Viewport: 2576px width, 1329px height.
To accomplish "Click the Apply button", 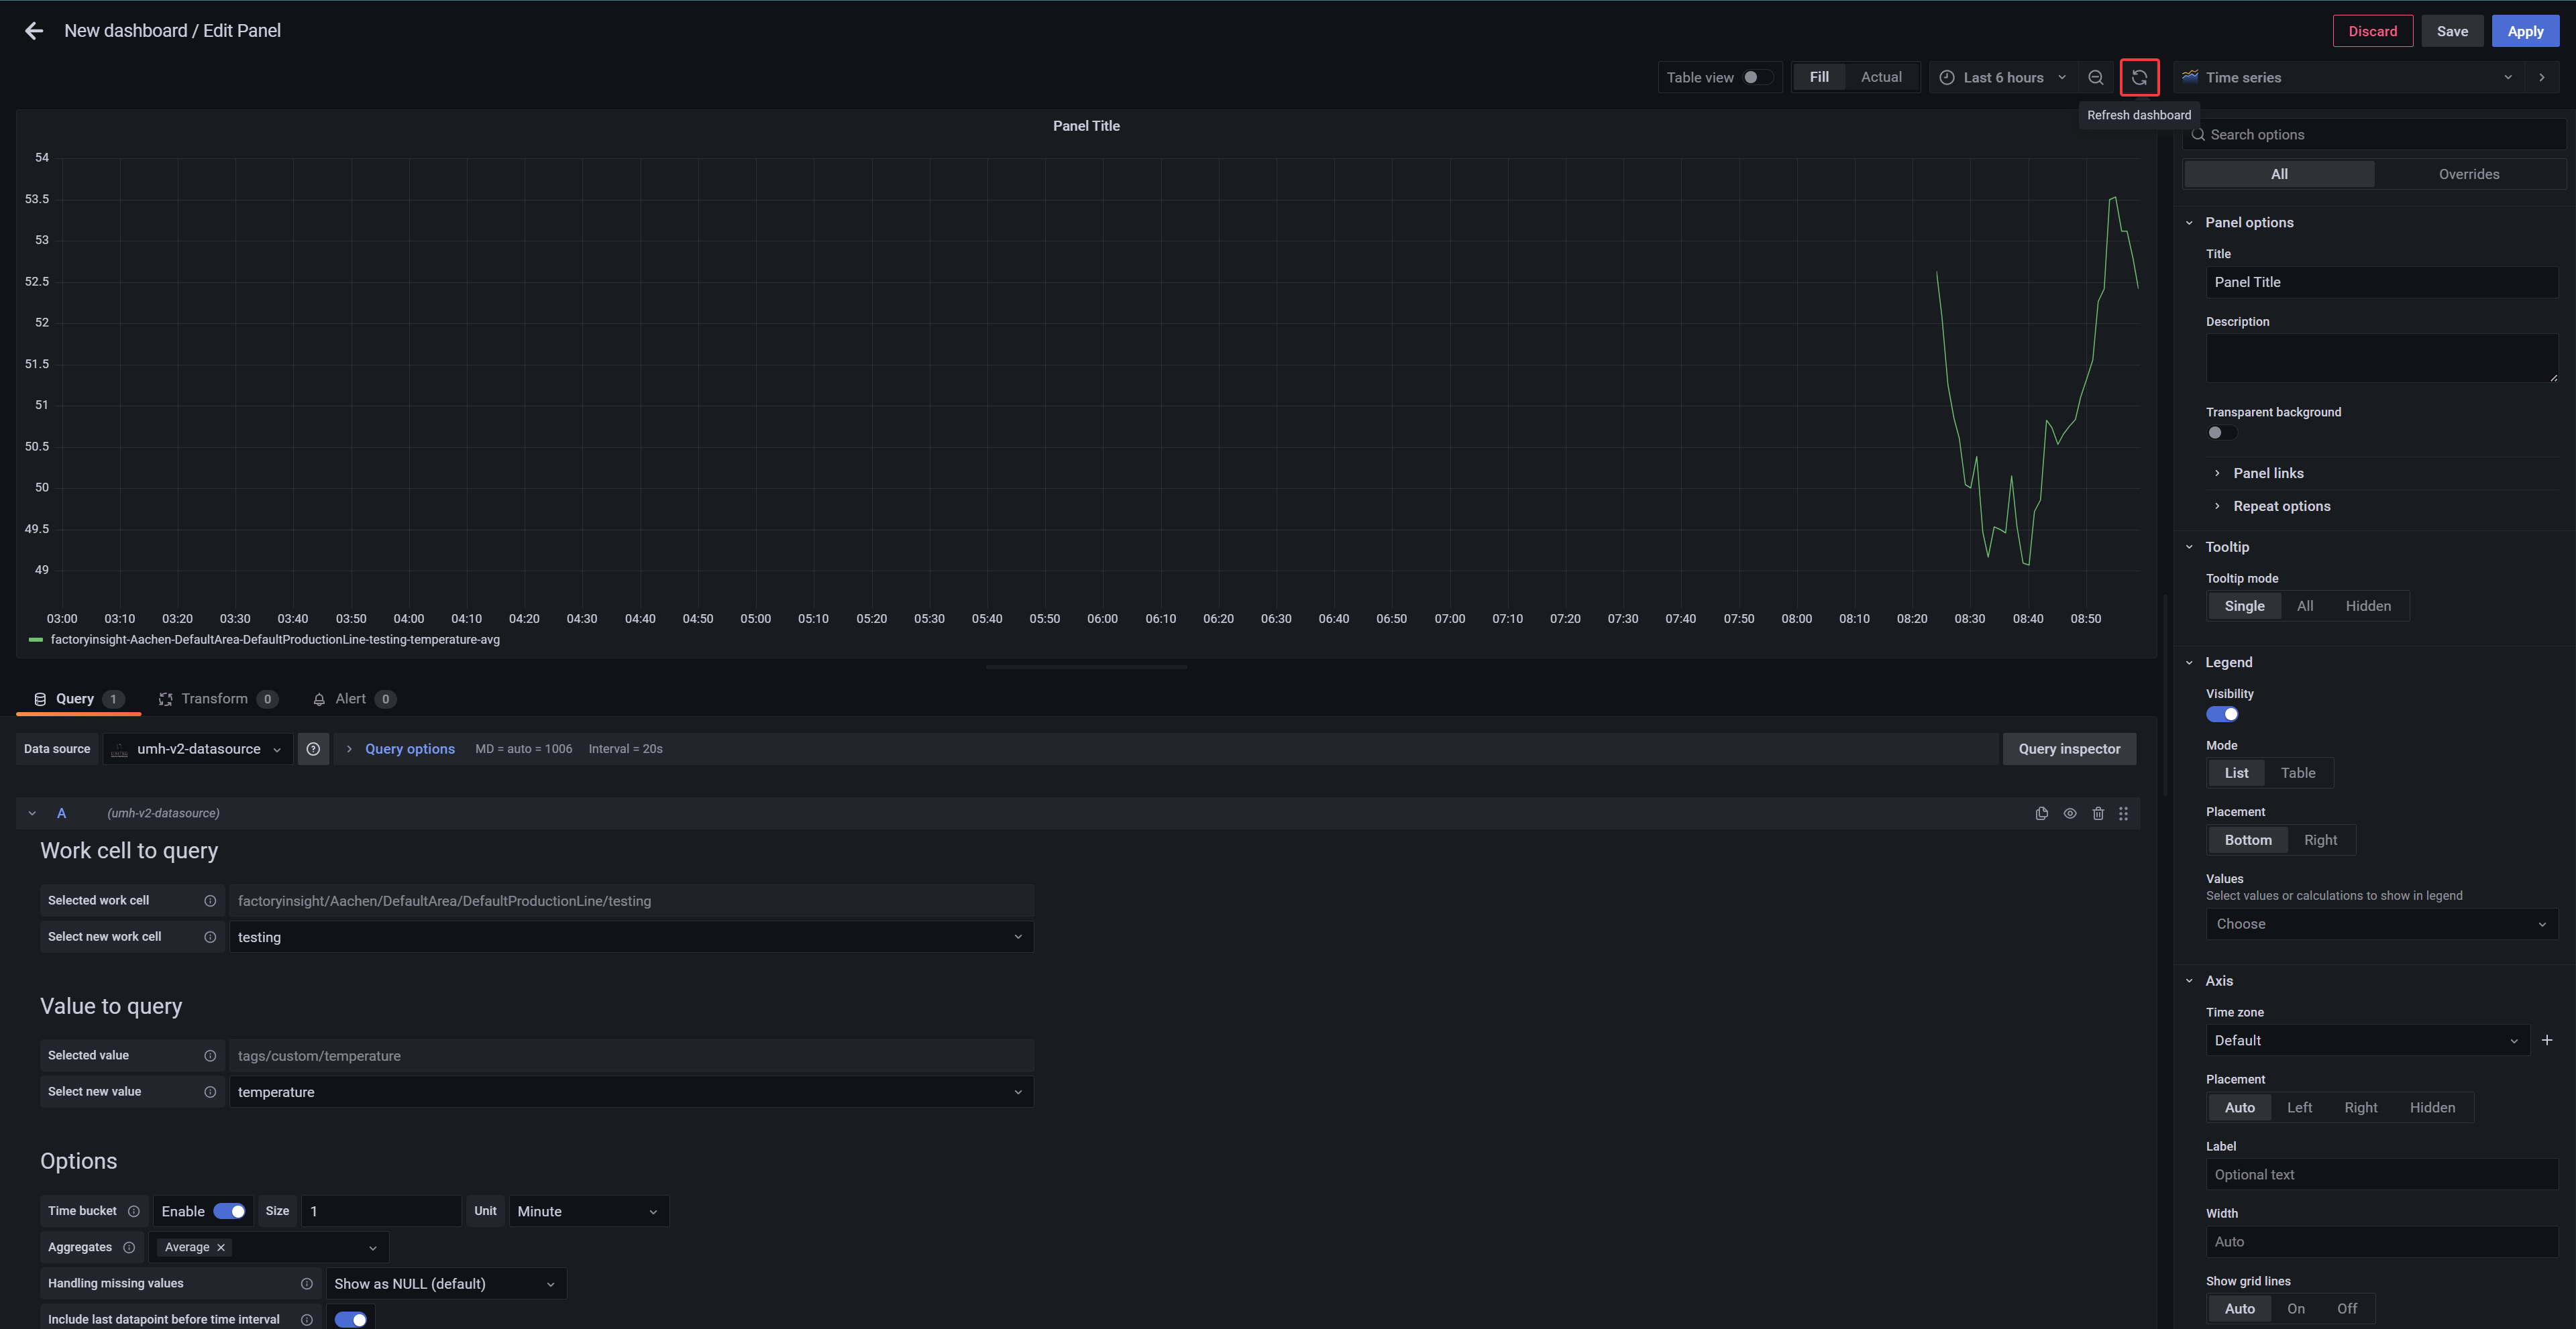I will (2524, 31).
